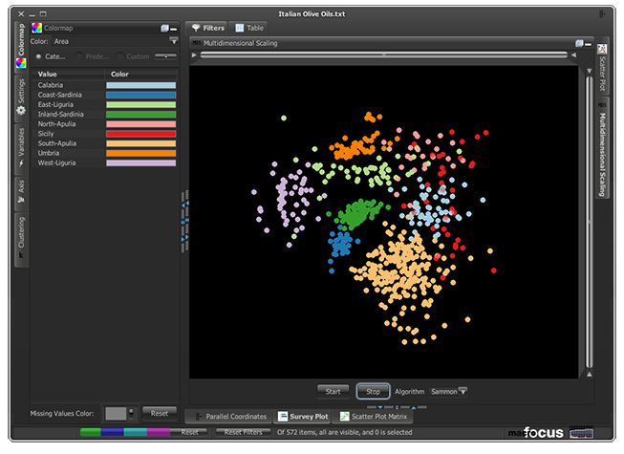Click the funnel icon on Filters tab
The width and height of the screenshot is (624, 454).
coord(194,29)
